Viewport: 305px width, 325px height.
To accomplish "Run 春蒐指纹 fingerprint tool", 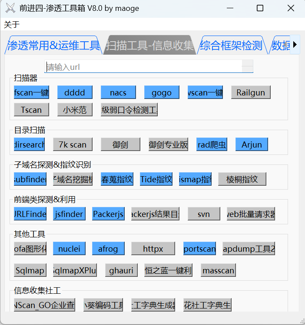I will [117, 179].
